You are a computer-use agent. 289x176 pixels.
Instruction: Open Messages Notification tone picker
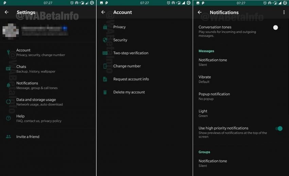213,62
